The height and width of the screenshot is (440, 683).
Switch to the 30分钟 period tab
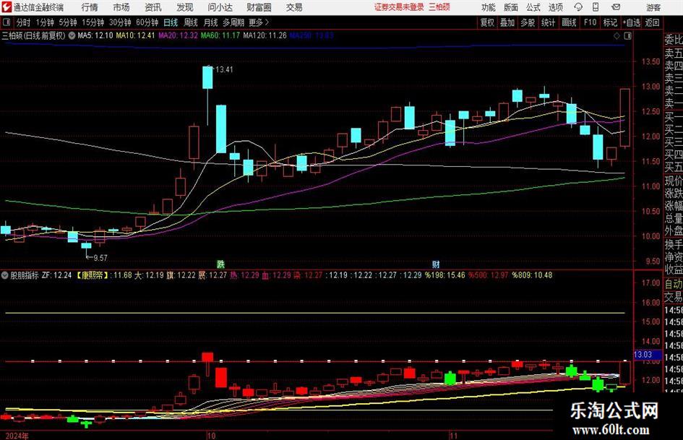(x=120, y=22)
